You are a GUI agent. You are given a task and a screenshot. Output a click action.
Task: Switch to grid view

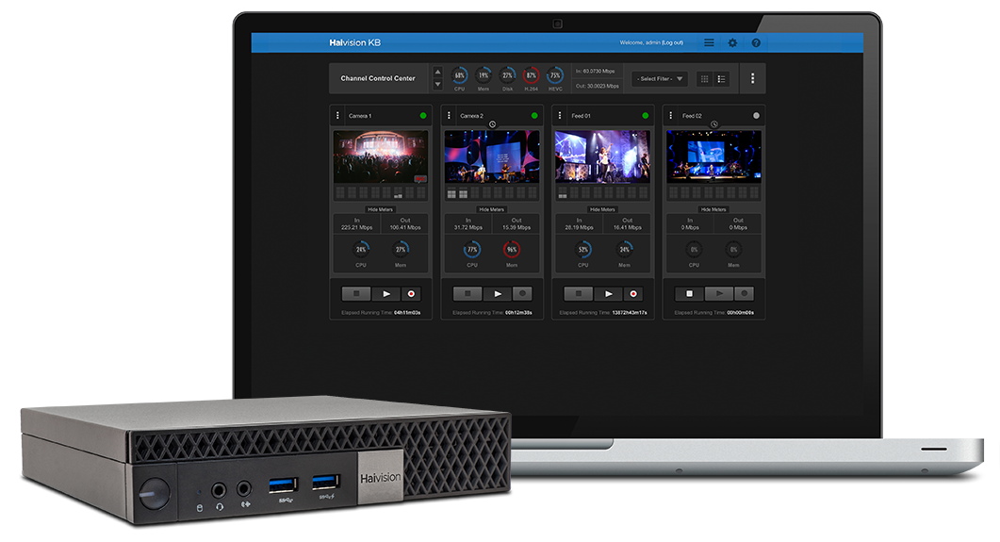(x=704, y=79)
